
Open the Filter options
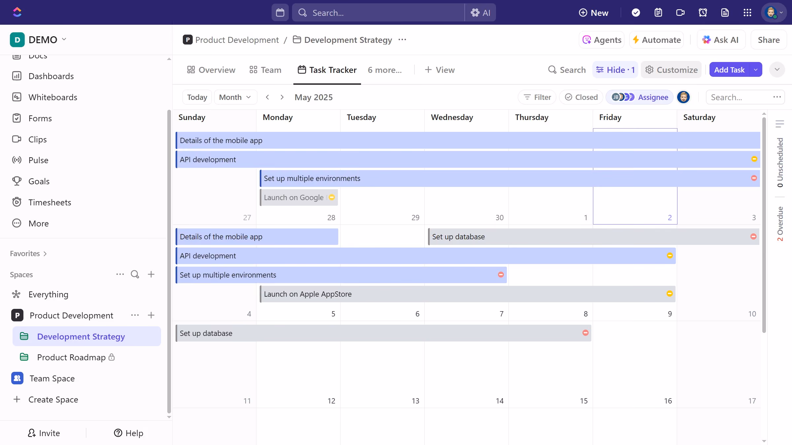(537, 97)
